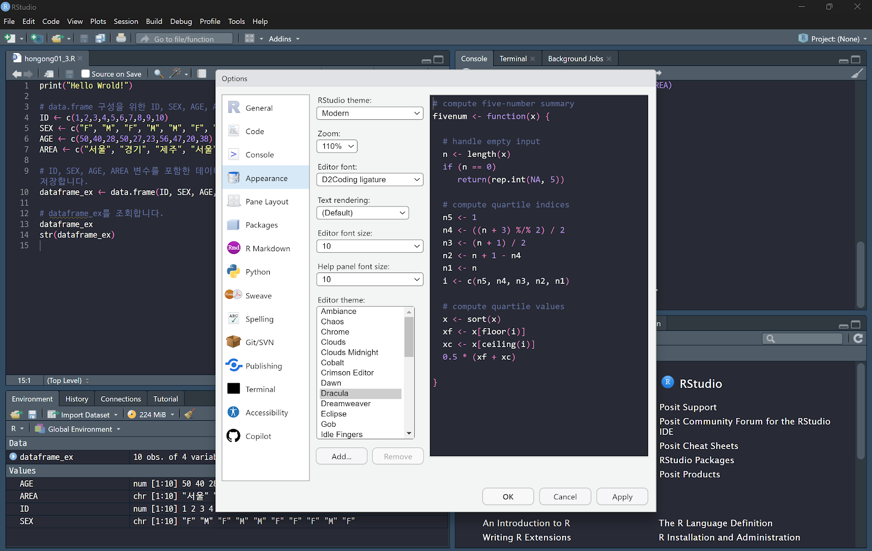The width and height of the screenshot is (872, 551).
Task: Switch to the Terminal tab
Action: pyautogui.click(x=513, y=58)
